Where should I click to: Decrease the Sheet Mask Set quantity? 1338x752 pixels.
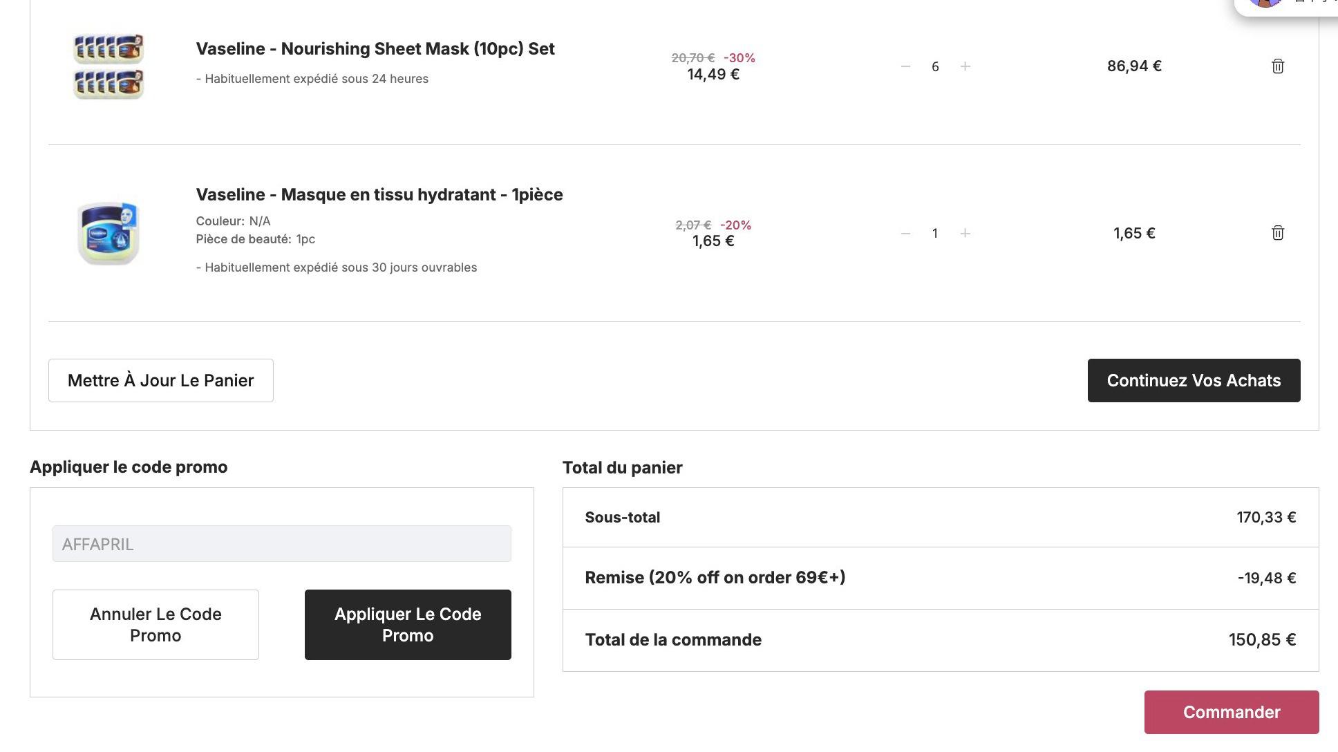pyautogui.click(x=905, y=66)
